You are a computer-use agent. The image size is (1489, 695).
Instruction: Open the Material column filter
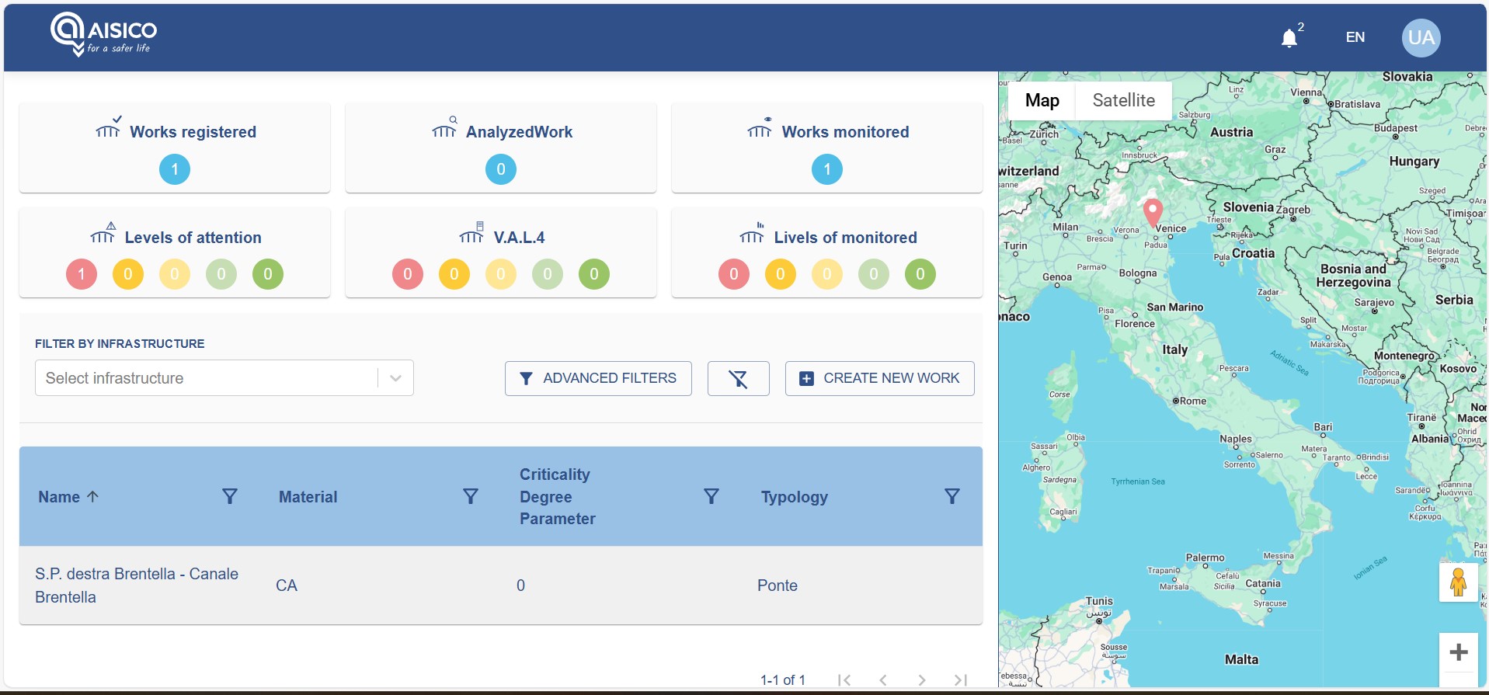click(470, 496)
